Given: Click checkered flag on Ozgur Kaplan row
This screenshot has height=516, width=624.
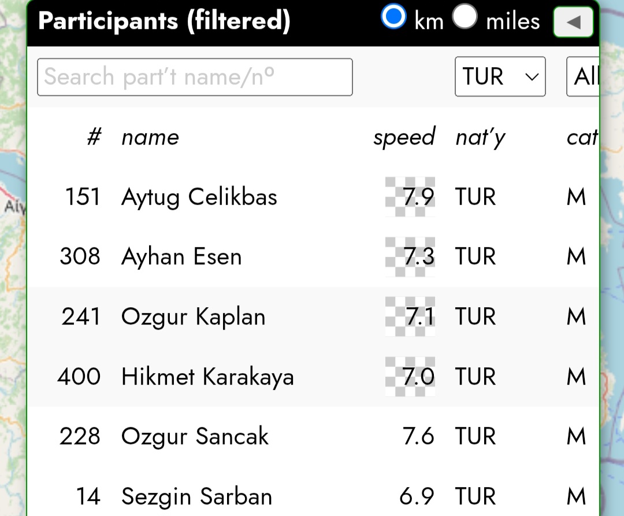Looking at the screenshot, I should coord(410,316).
